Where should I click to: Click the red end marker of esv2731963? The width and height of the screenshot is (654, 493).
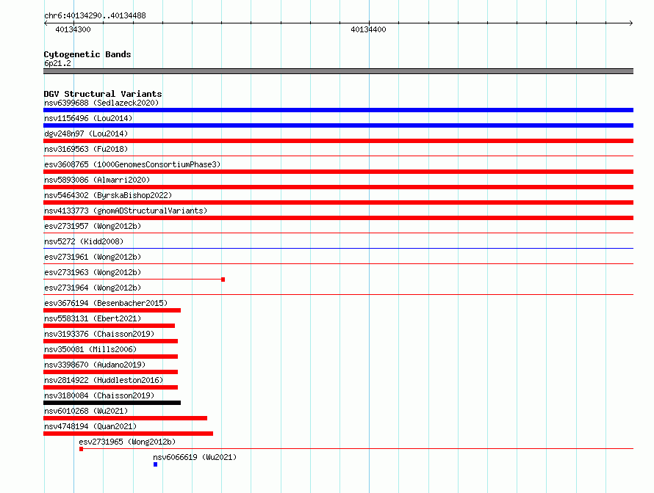(223, 280)
